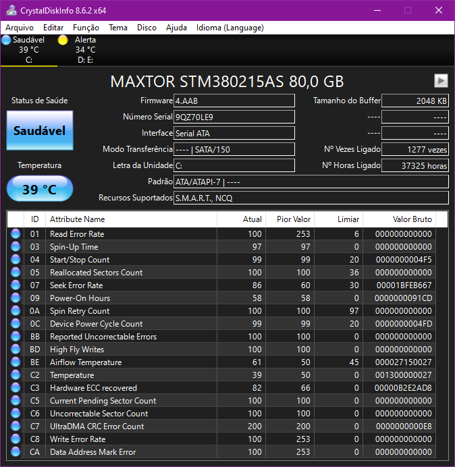Click the Pior Valor column header
The height and width of the screenshot is (467, 455).
point(290,219)
